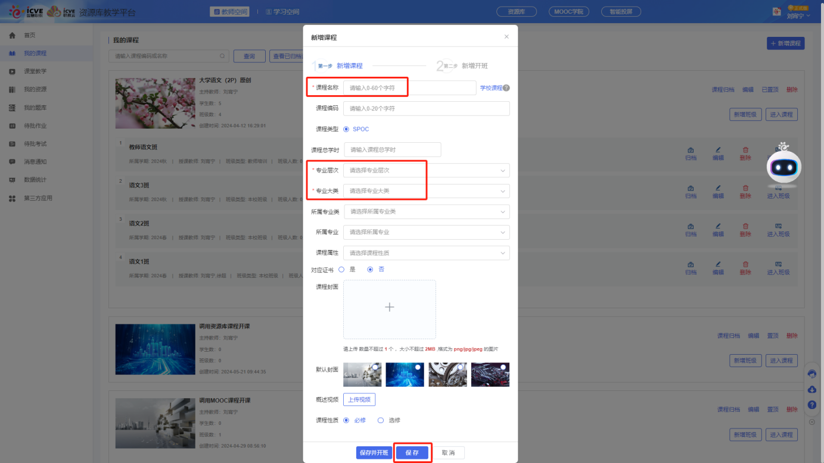
Task: Click the robot assistant mascot icon
Action: [783, 165]
